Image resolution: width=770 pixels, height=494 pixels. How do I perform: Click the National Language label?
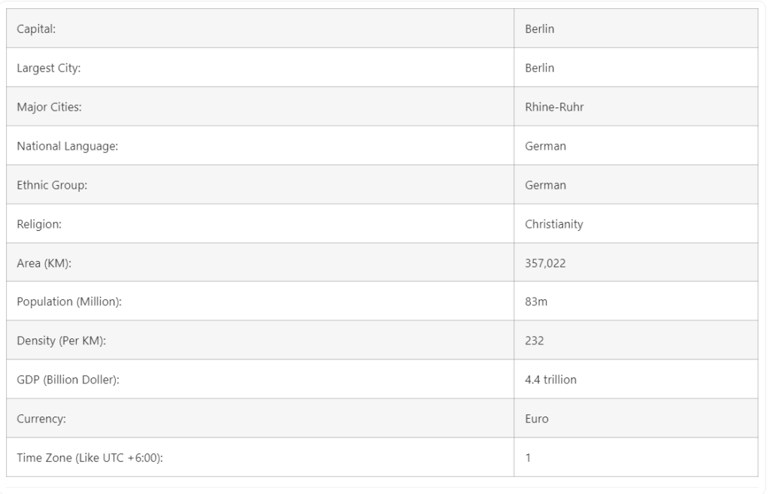coord(67,146)
